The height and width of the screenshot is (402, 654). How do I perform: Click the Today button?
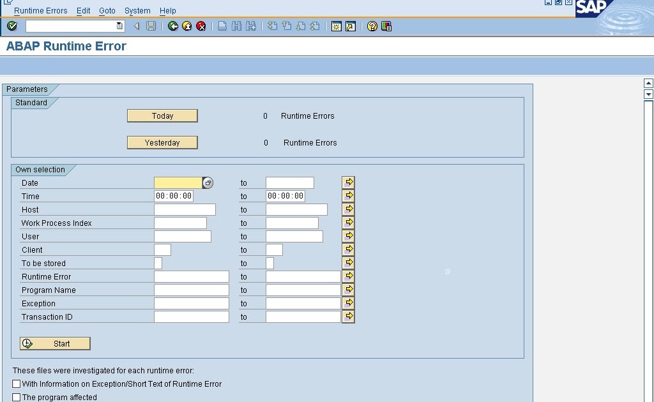[x=162, y=115]
